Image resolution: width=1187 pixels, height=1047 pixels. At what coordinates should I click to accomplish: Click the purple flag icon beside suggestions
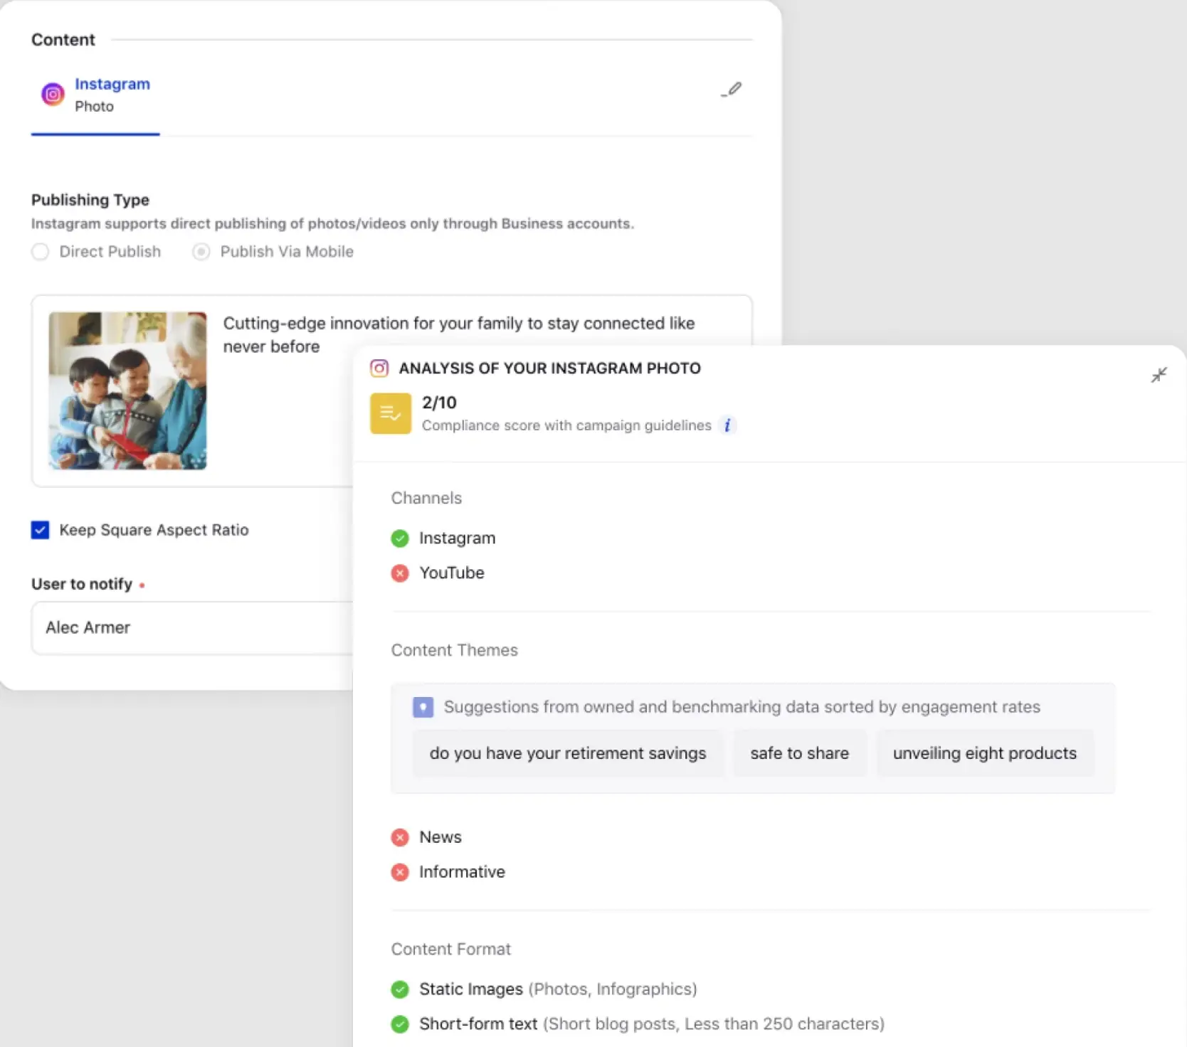422,707
